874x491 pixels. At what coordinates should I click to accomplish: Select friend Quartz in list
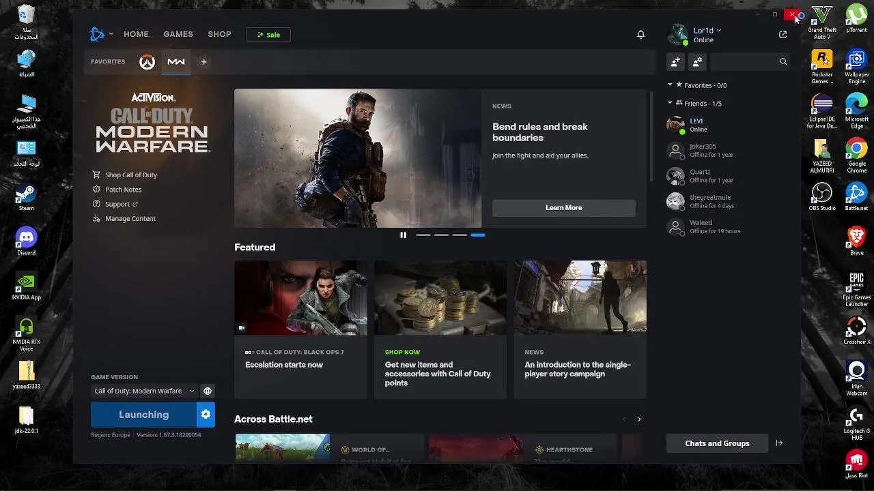(727, 176)
